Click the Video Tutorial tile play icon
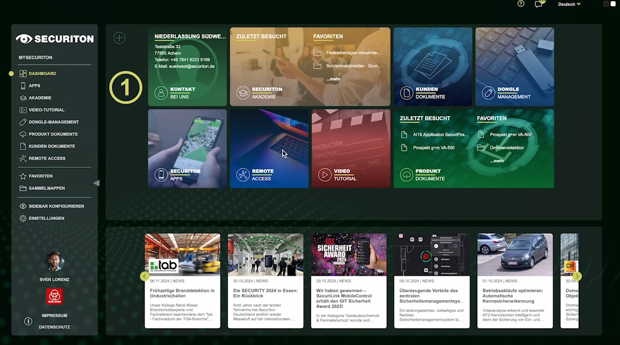This screenshot has width=620, height=345. [x=324, y=175]
